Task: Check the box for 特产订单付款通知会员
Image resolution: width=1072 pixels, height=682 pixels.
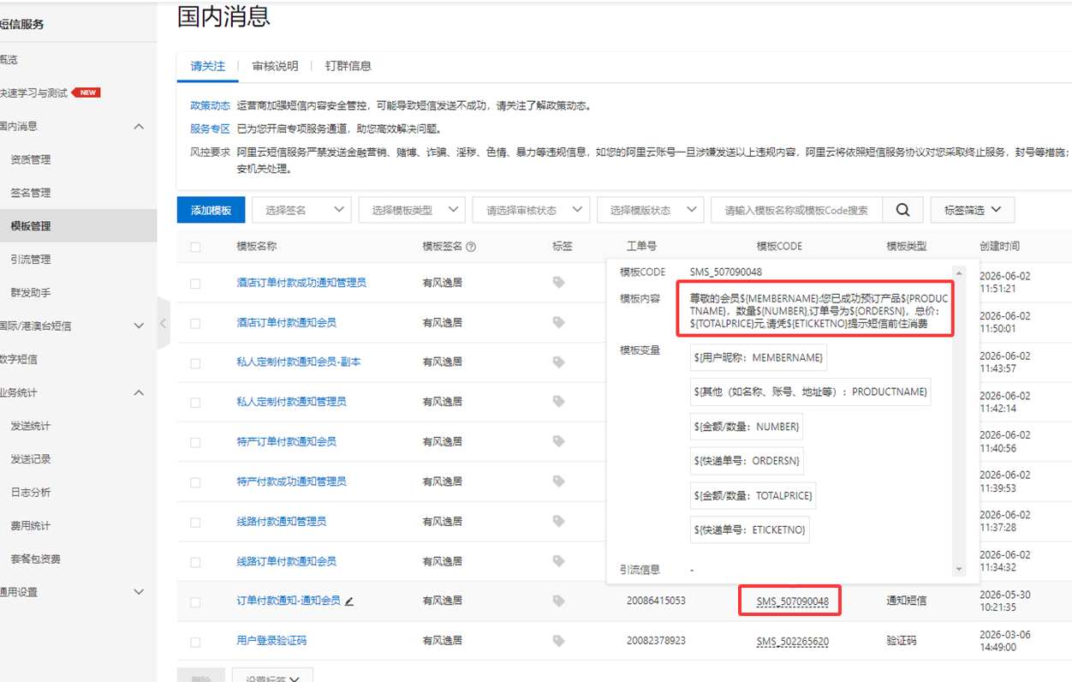Action: 195,443
